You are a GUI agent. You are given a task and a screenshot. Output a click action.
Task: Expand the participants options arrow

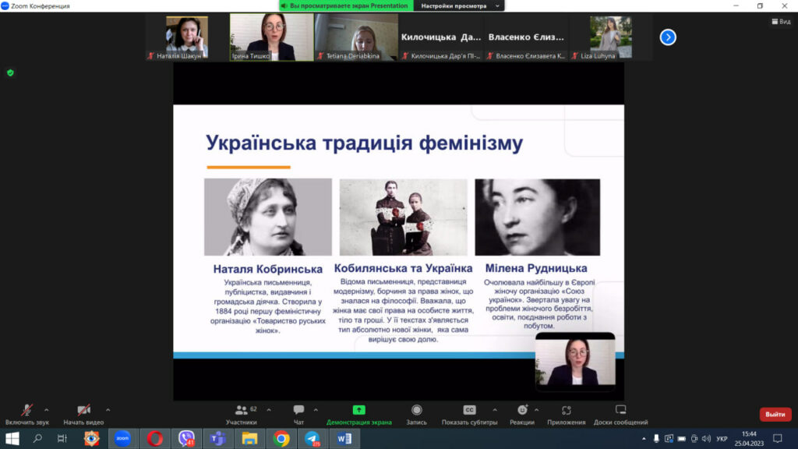(x=269, y=409)
